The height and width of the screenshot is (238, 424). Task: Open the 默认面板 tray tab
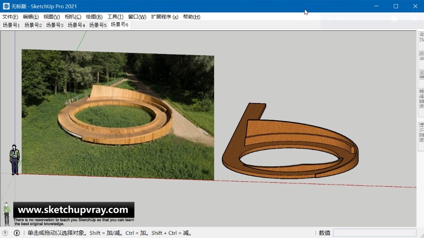point(421,133)
